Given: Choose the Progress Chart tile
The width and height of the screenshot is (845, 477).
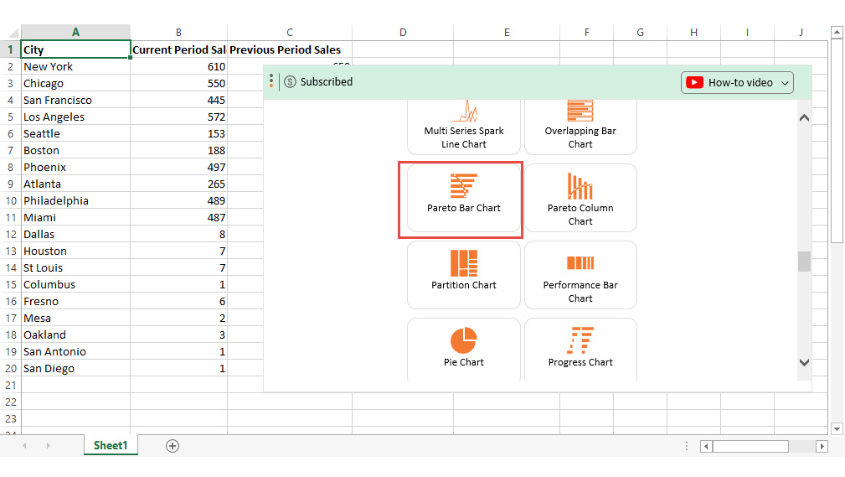Looking at the screenshot, I should click(580, 350).
